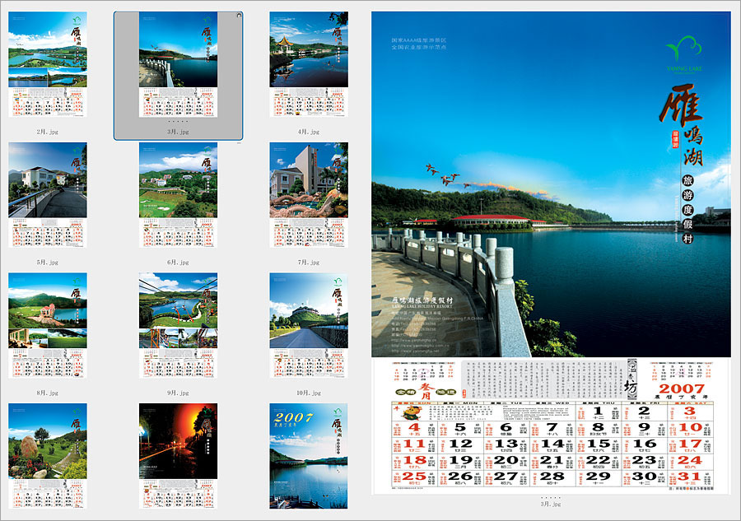
Task: Click the pin icon on the selected 3月.jpg thumbnail
Action: tap(239, 16)
